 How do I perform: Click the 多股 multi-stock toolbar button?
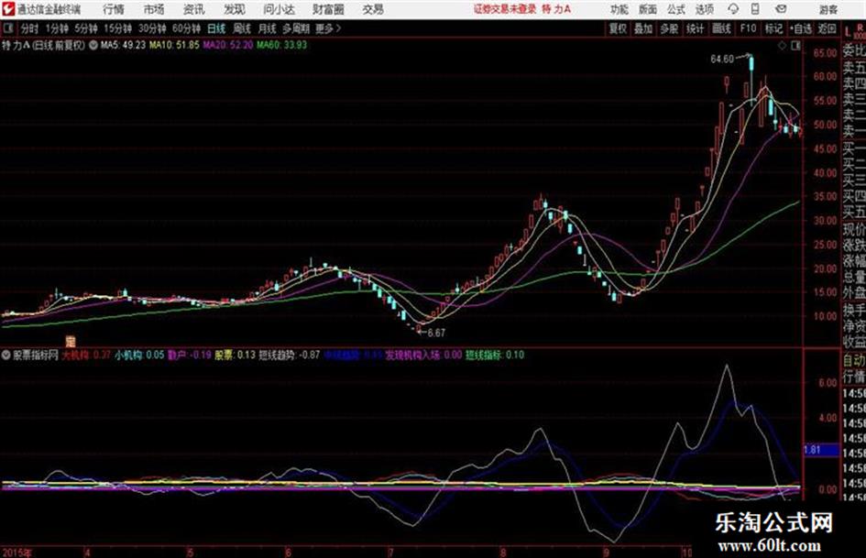(x=669, y=28)
